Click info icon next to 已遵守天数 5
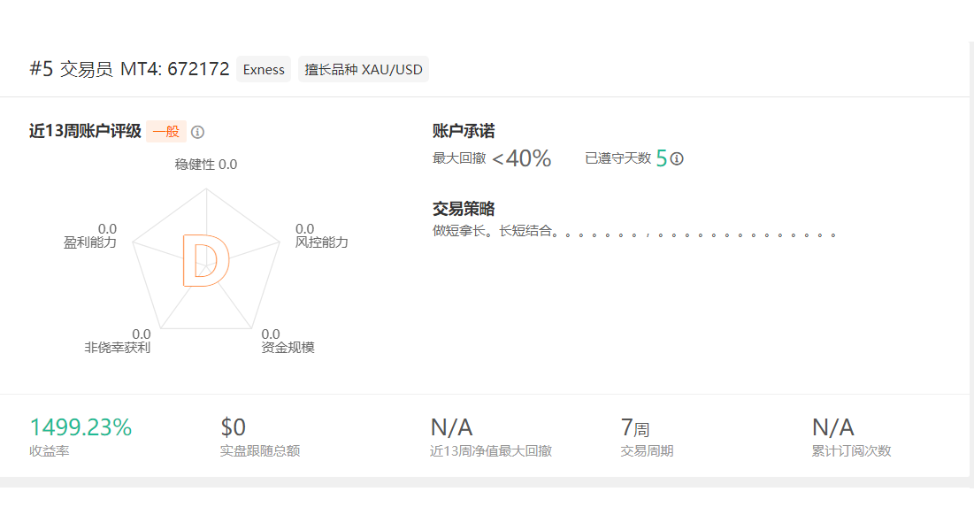Viewport: 974px width, 530px height. point(677,158)
